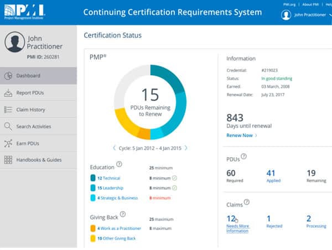Click the 41 Applied PDUs link
Viewport: 332px width, 250px height.
[273, 176]
